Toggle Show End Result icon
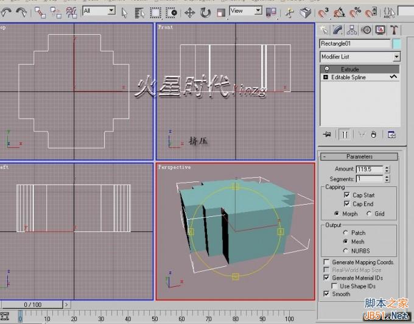 (345, 135)
